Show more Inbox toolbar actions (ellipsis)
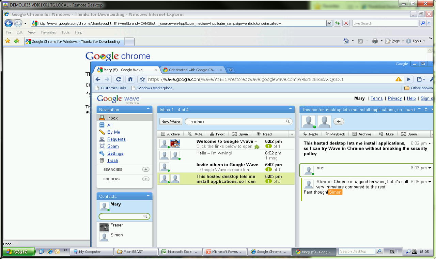 [291, 134]
